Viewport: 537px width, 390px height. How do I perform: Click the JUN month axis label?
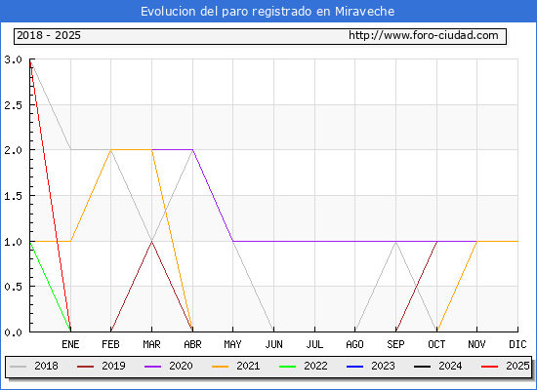click(x=274, y=344)
